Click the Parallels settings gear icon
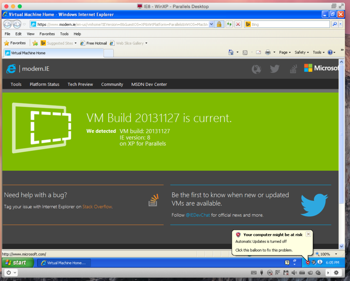This screenshot has width=350, height=281. point(336,273)
